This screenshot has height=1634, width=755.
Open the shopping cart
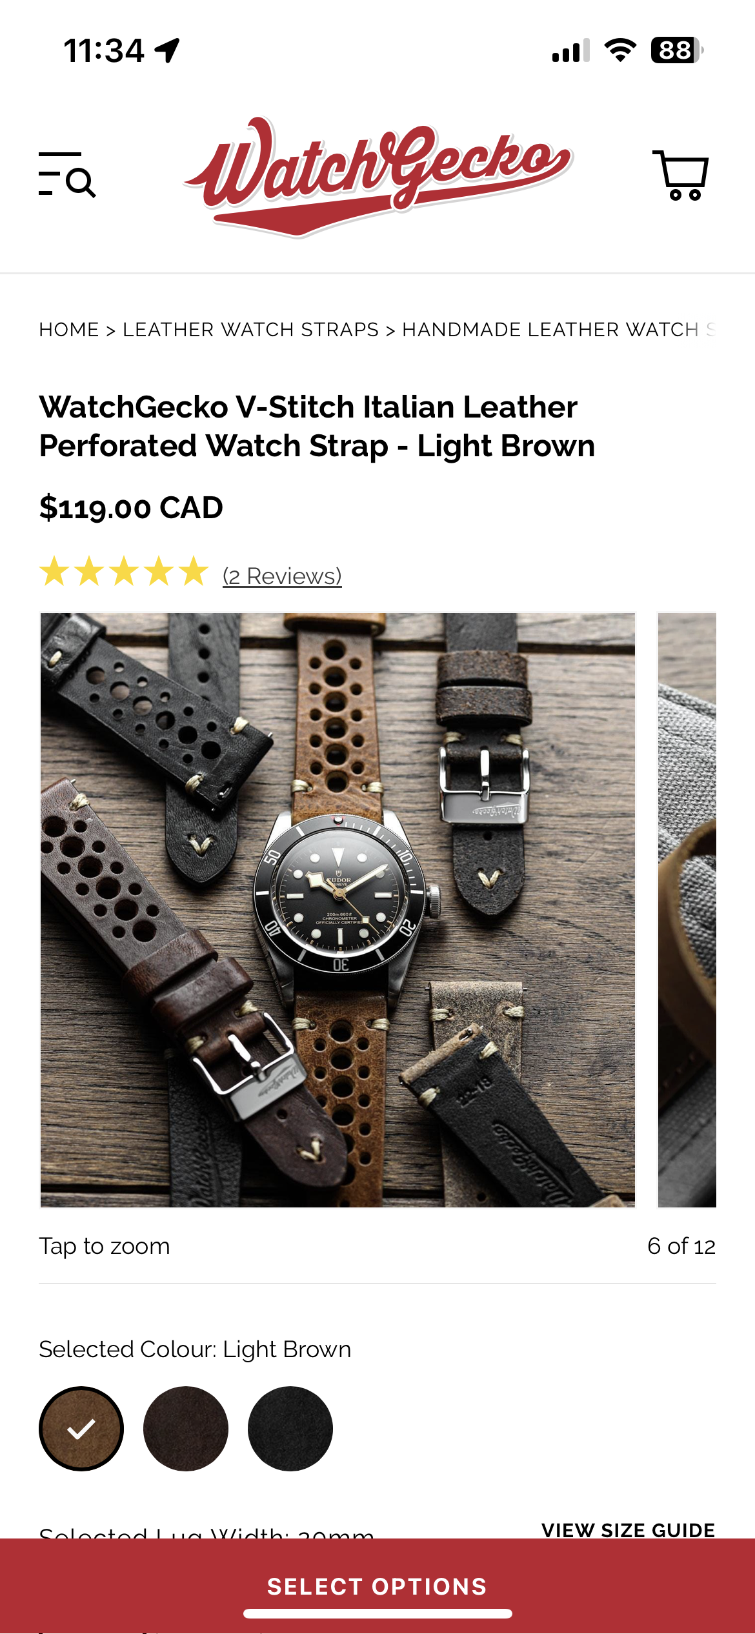click(681, 175)
